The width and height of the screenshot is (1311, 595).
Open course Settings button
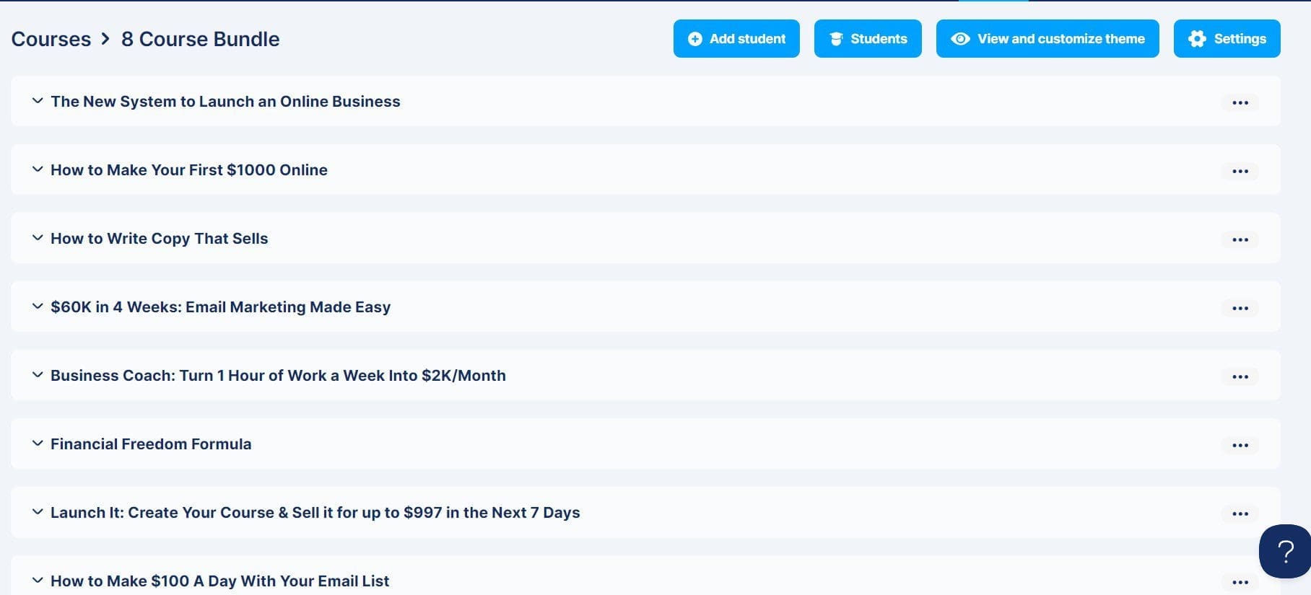tap(1227, 38)
